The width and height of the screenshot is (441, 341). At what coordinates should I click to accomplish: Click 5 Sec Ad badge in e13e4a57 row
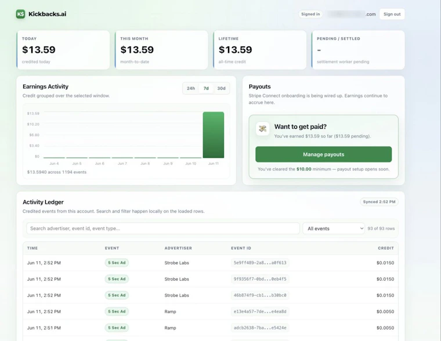coord(117,311)
